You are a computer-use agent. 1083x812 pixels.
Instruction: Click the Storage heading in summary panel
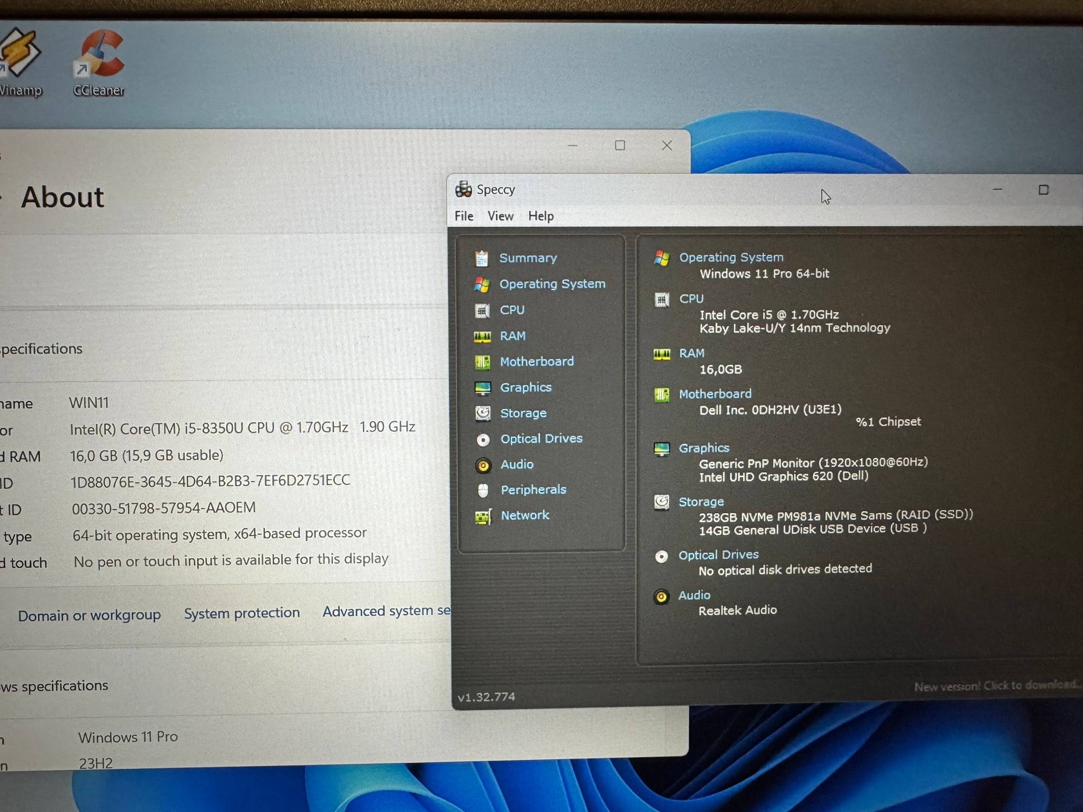(701, 502)
